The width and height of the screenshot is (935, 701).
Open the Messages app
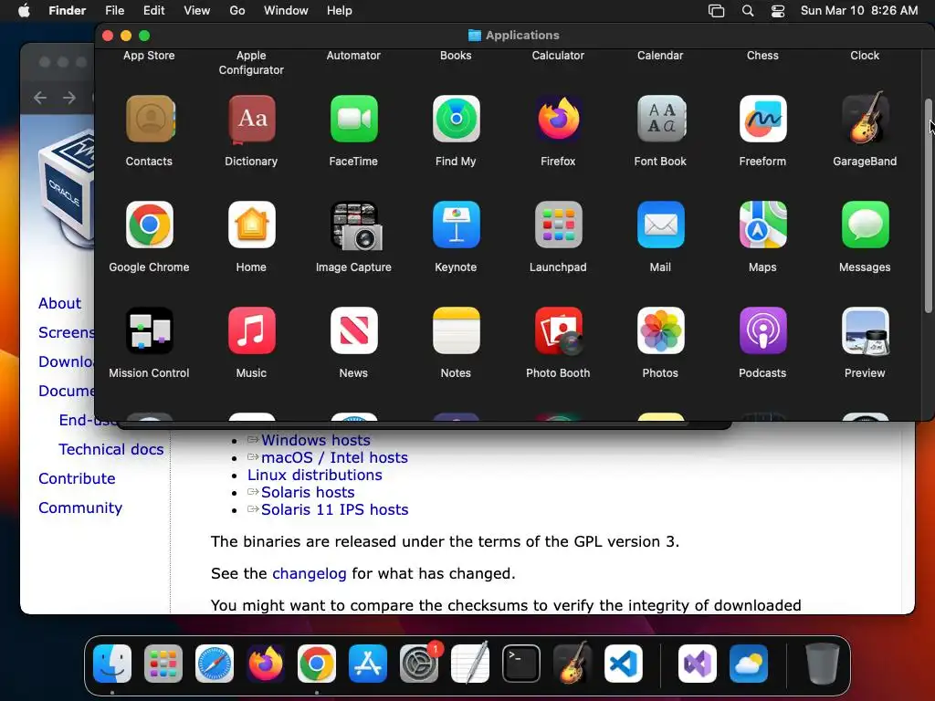pyautogui.click(x=866, y=225)
